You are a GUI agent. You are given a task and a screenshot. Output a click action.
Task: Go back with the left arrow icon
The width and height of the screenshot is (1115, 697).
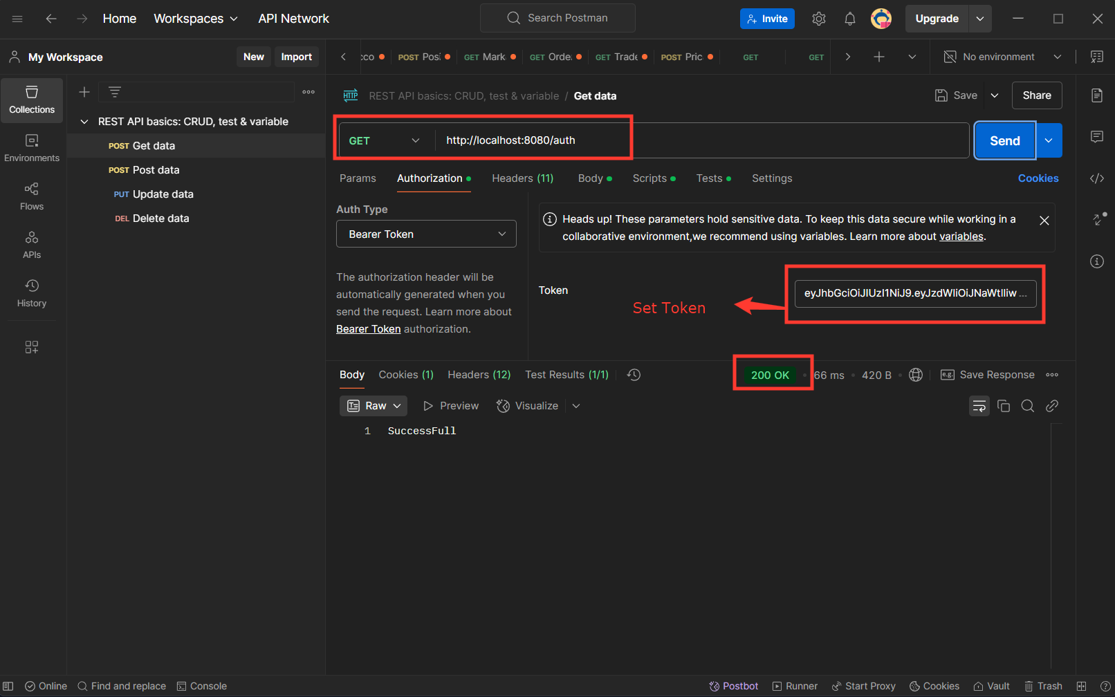51,19
